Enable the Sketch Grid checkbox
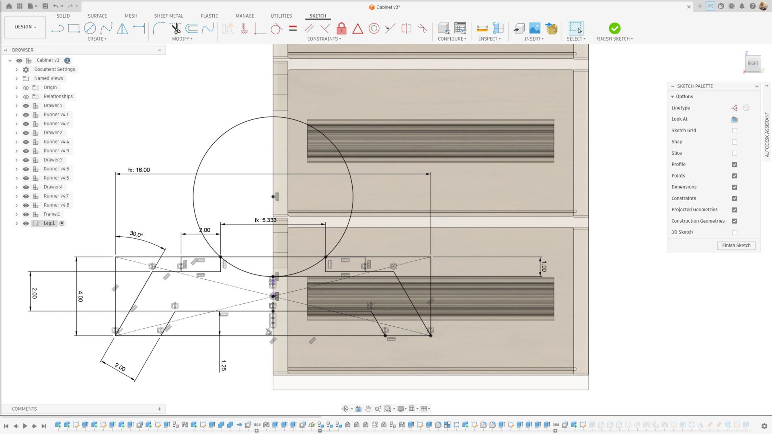This screenshot has height=434, width=772. 734,131
